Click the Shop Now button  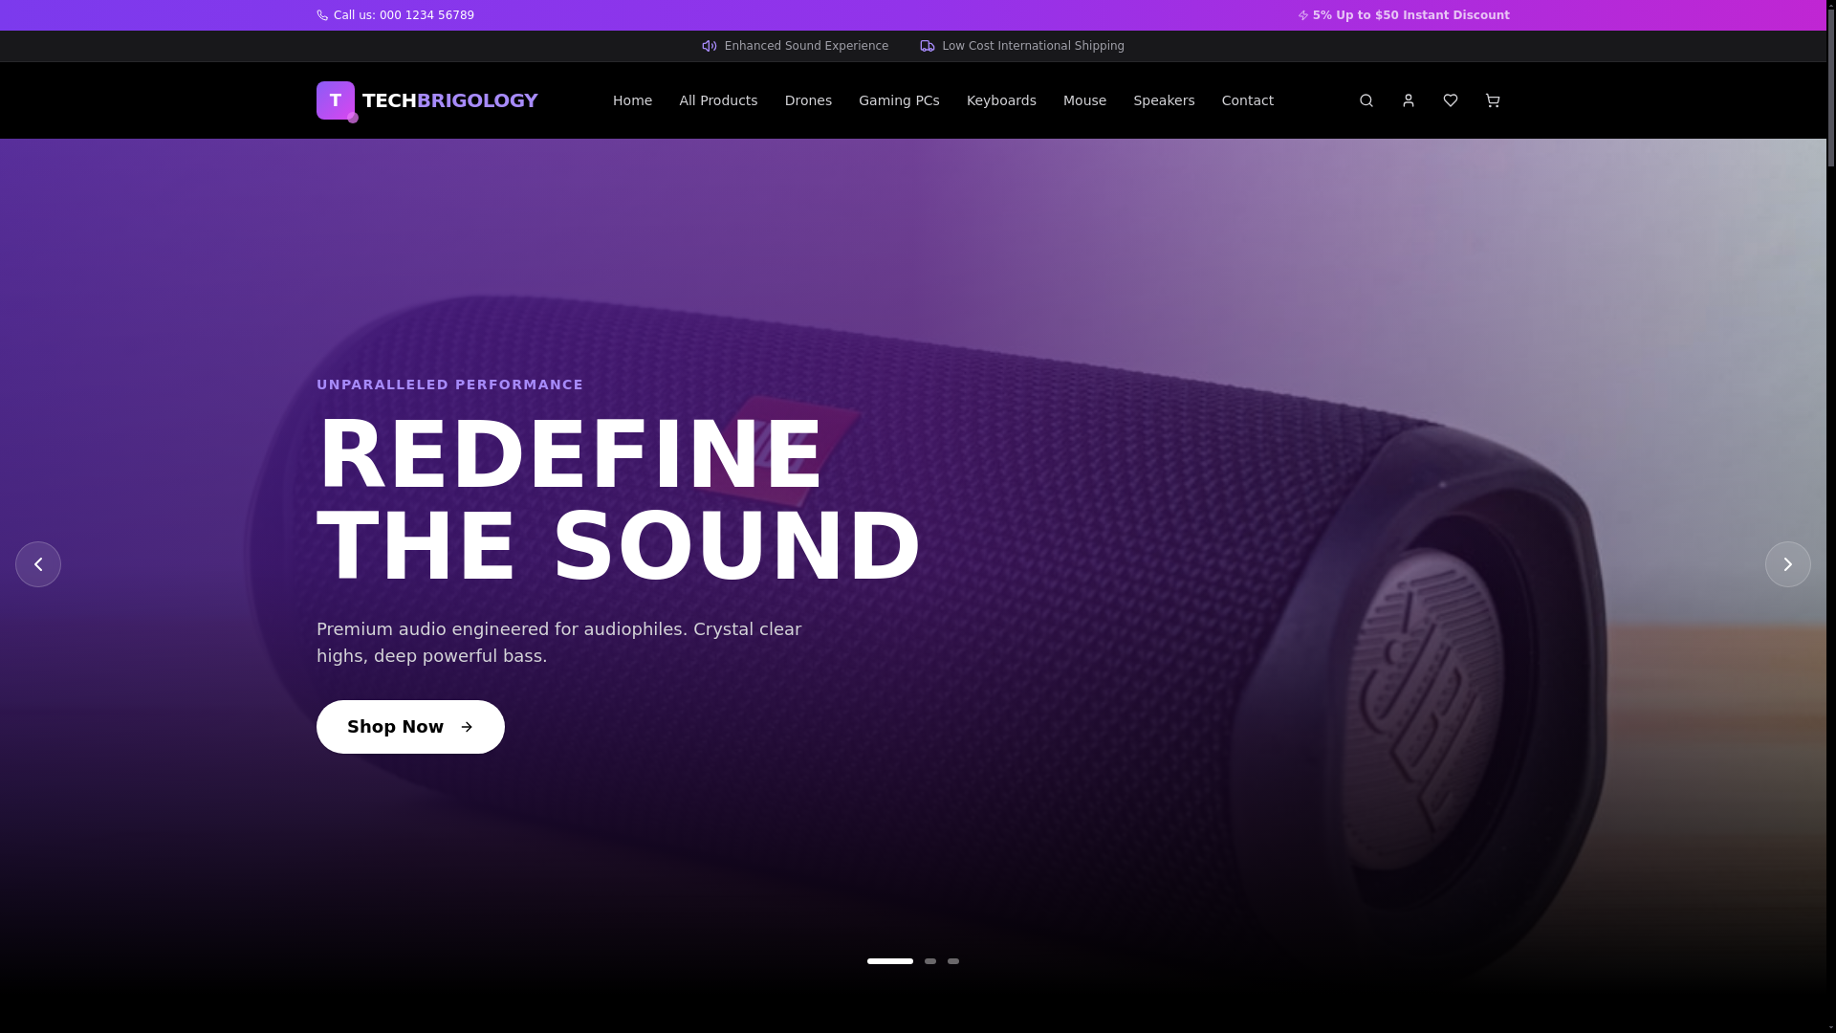coord(410,727)
